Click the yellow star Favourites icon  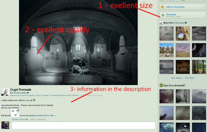[163, 7]
